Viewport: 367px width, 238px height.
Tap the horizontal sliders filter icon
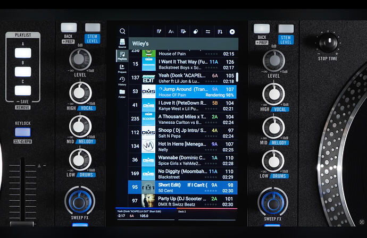(208, 31)
